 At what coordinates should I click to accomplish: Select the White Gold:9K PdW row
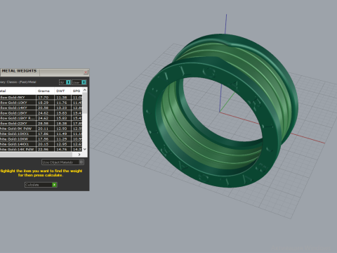click(41, 129)
